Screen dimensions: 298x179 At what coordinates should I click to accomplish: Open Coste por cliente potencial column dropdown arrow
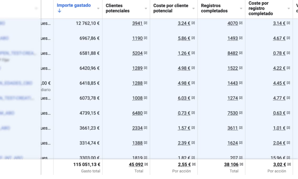click(x=194, y=8)
